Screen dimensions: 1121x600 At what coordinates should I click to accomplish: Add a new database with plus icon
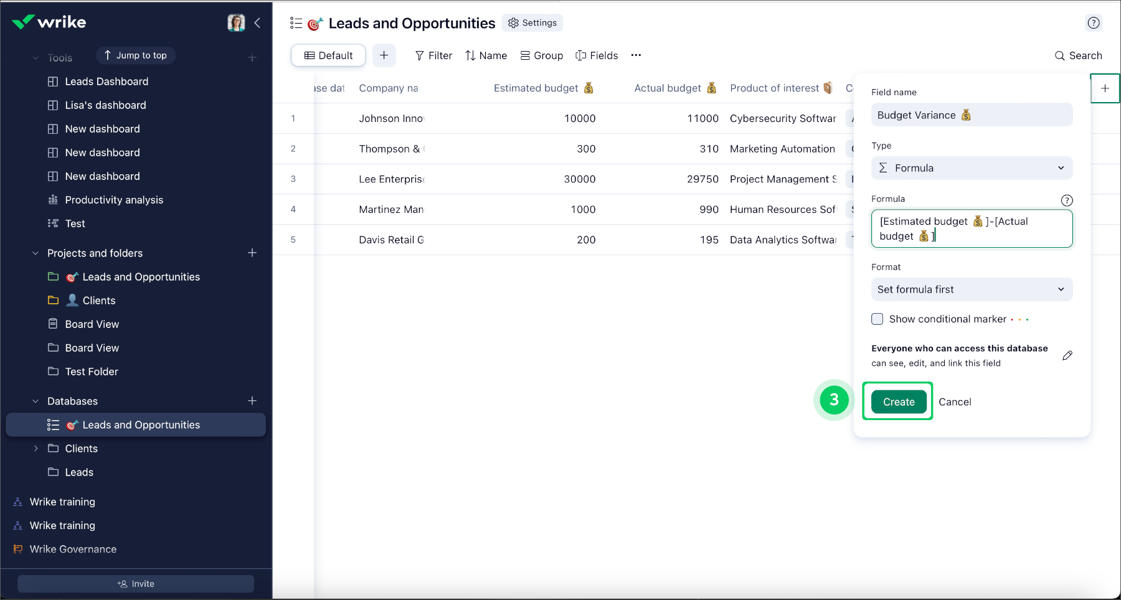[252, 401]
